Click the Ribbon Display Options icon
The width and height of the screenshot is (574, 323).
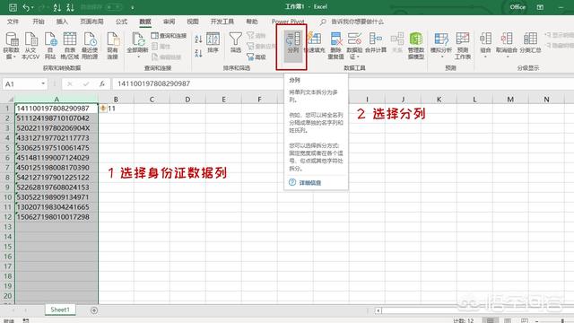pos(540,7)
